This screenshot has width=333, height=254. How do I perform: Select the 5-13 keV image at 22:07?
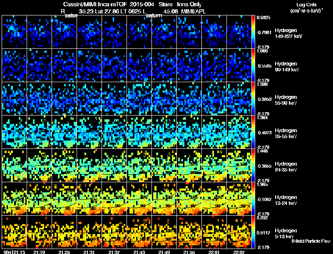[239, 232]
